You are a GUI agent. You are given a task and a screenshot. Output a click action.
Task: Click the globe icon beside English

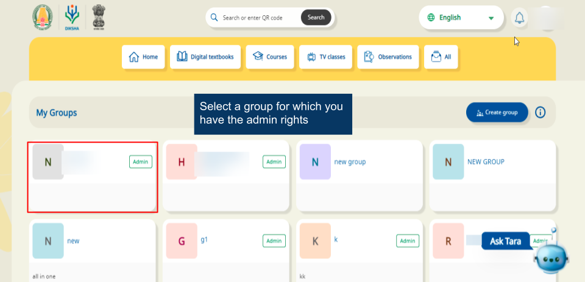pyautogui.click(x=431, y=18)
